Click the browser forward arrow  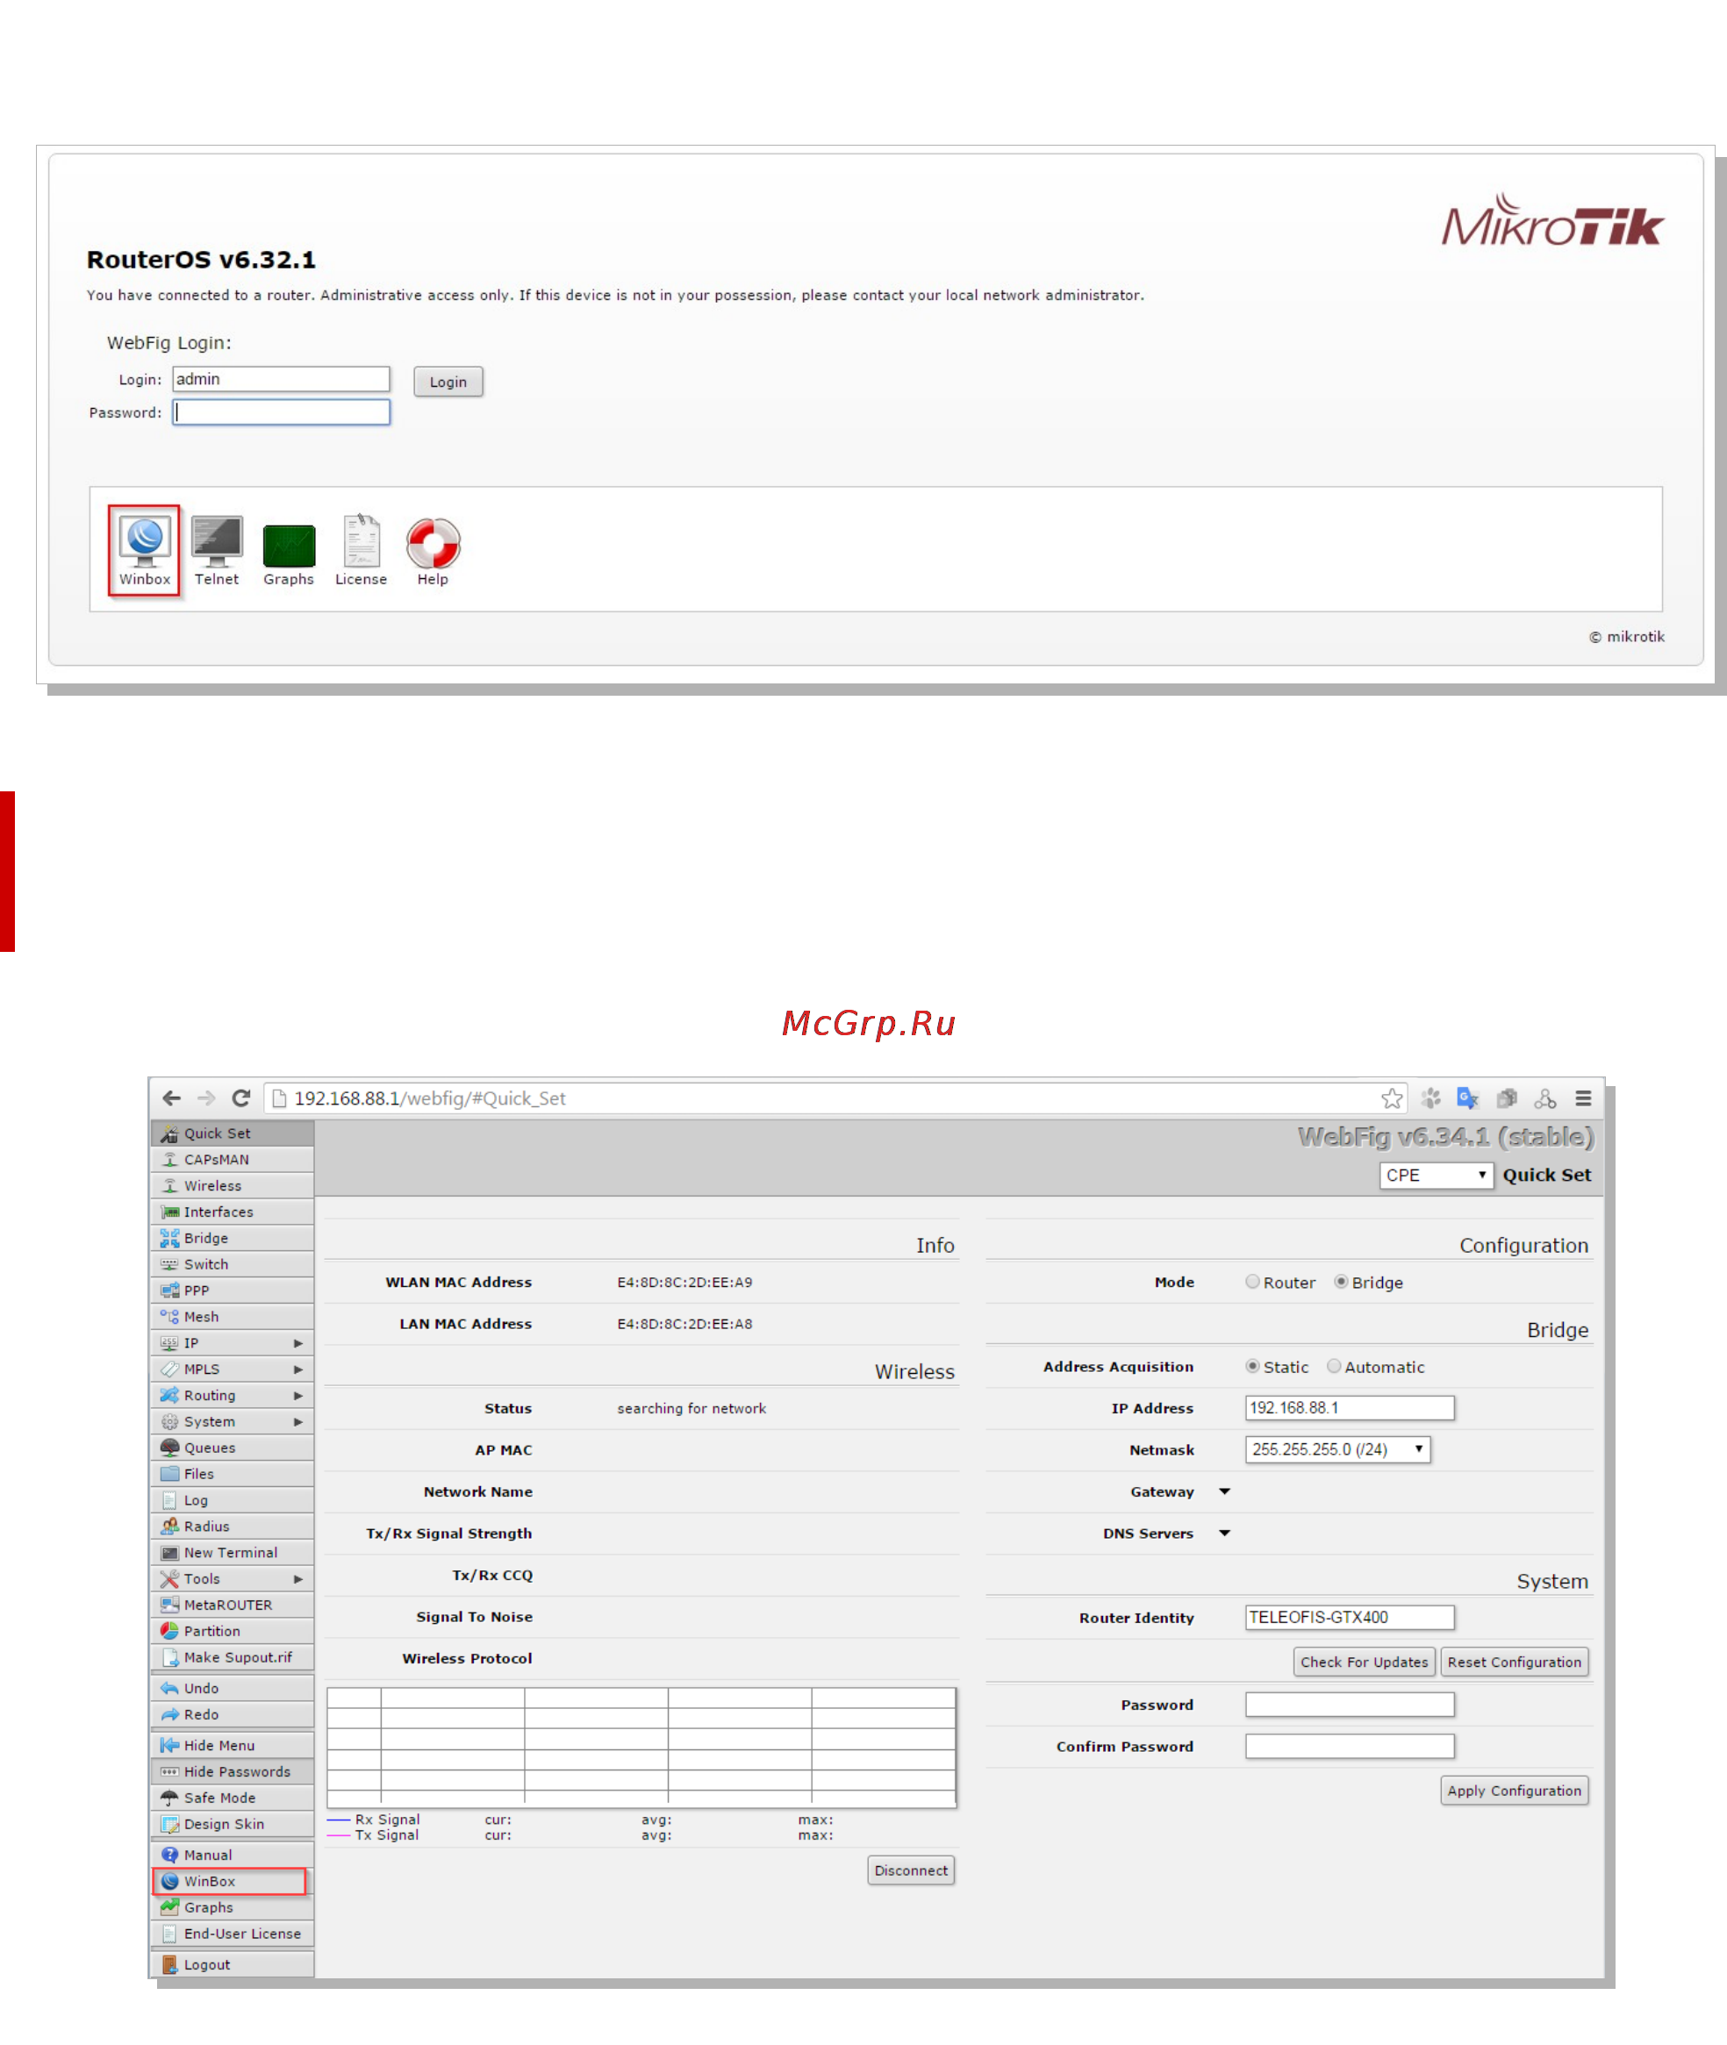[x=205, y=1098]
